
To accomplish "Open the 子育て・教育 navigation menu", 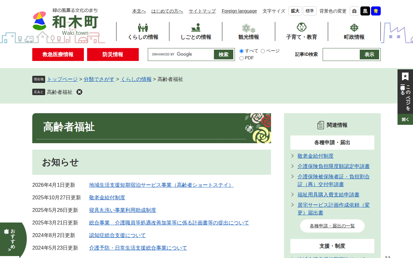I will point(302,32).
